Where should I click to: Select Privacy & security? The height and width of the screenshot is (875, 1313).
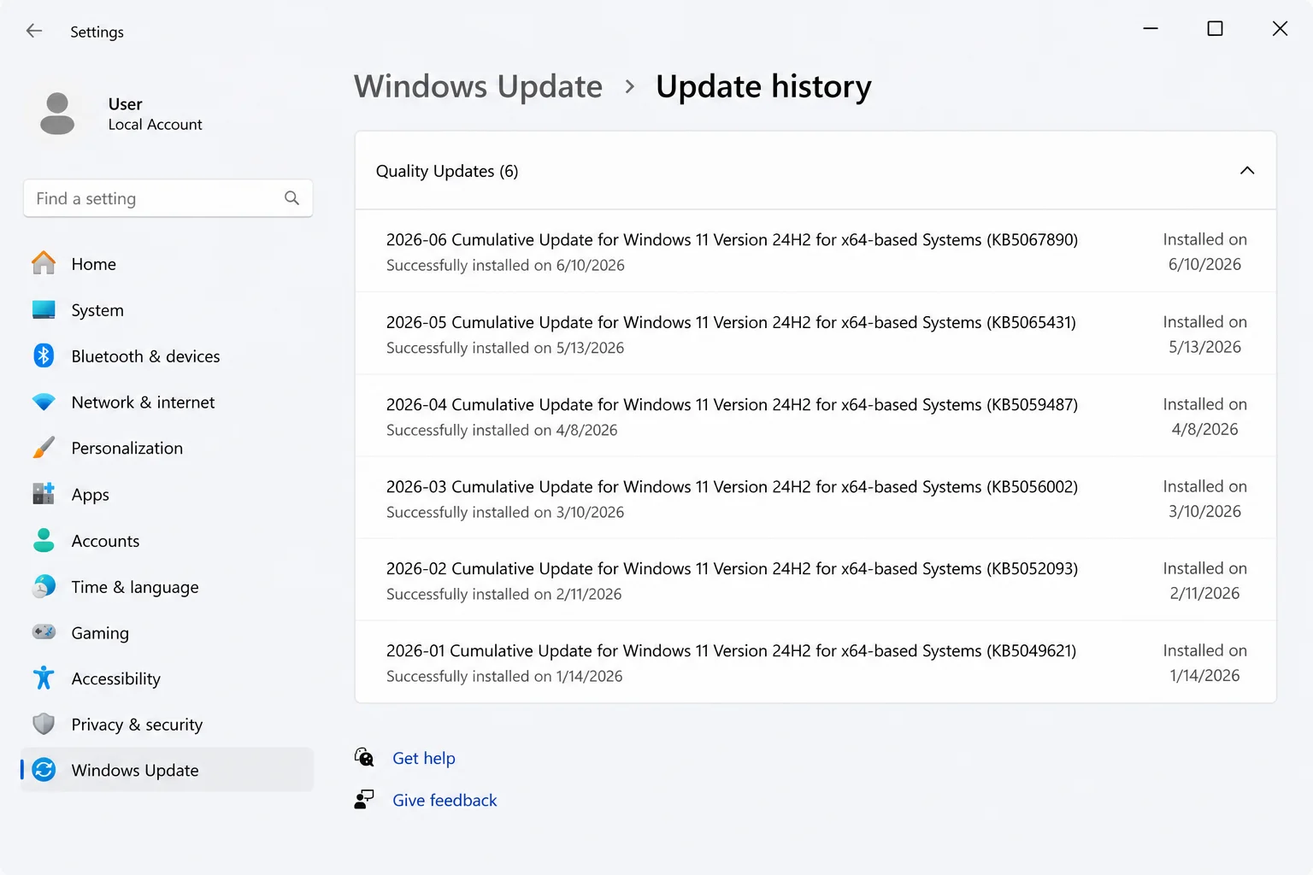coord(168,725)
